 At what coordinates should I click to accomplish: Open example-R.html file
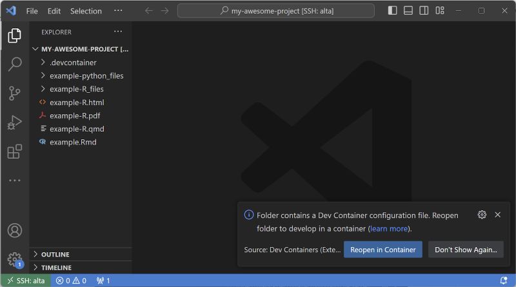tap(81, 103)
